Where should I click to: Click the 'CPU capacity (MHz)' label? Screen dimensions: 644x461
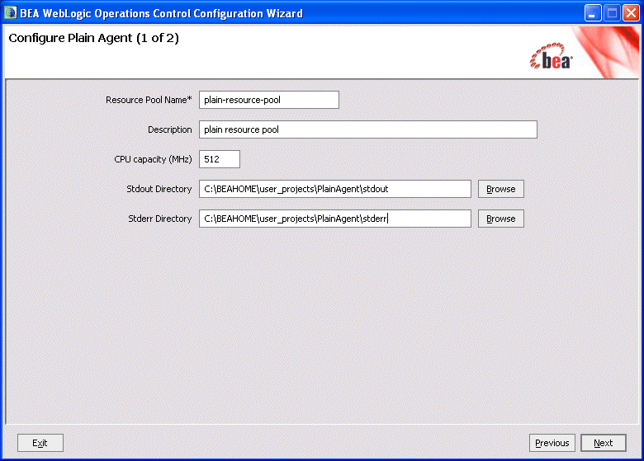[x=153, y=159]
